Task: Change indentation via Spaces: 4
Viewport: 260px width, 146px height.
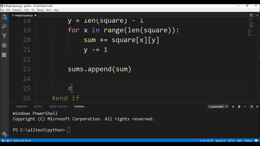Action: 220,141
